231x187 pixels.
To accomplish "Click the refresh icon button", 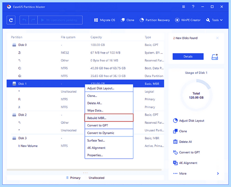I will 11,20.
